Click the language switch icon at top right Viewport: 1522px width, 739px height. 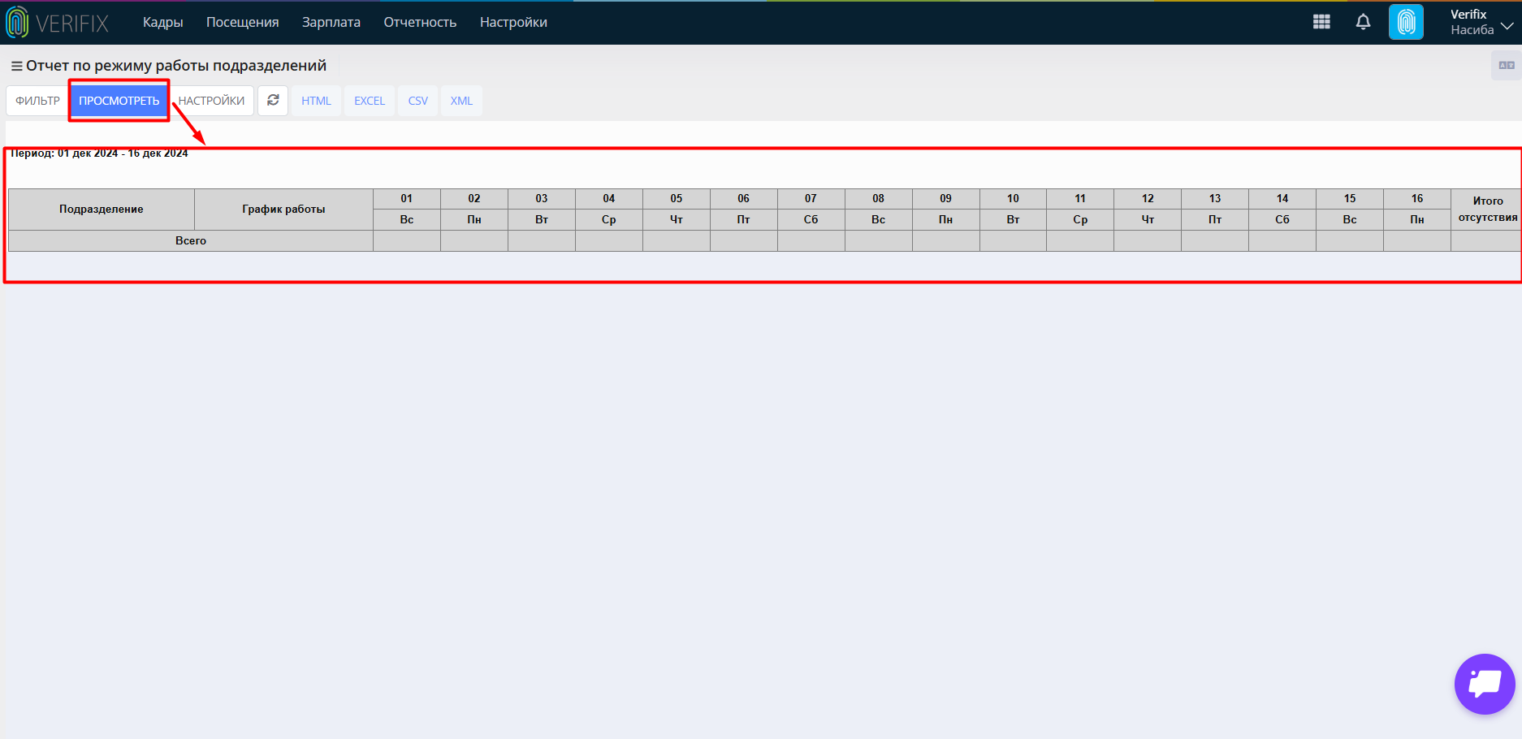coord(1506,65)
